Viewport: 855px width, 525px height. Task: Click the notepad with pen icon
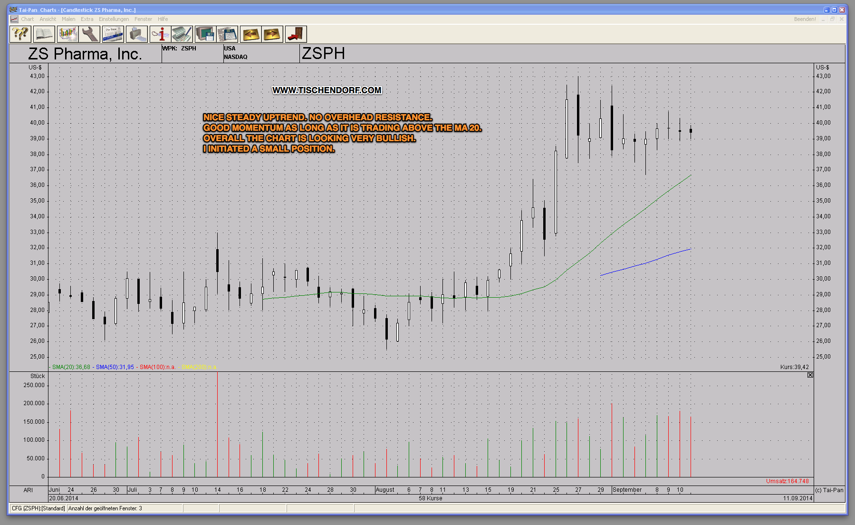click(182, 34)
